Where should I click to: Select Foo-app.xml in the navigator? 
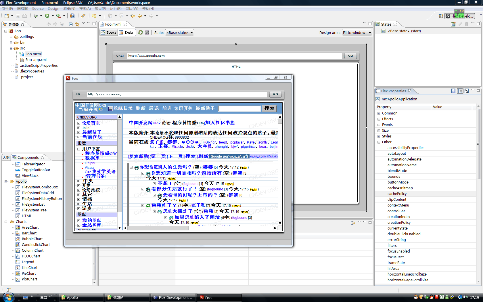(36, 60)
